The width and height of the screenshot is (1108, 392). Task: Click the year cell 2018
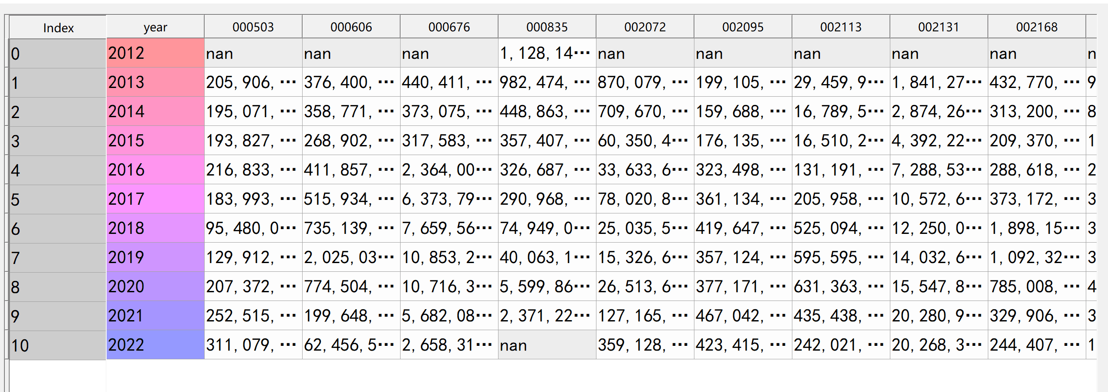click(155, 228)
